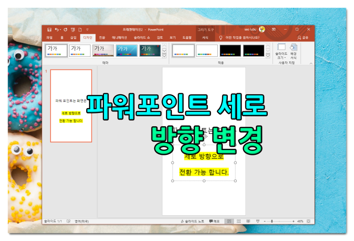Zoom out with the minus button

[264, 221]
